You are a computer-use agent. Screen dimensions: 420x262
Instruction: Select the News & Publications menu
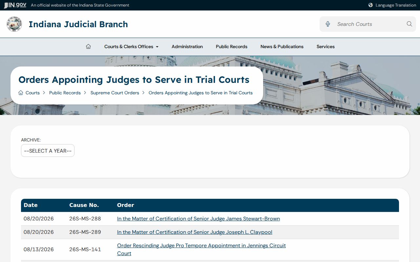[x=282, y=47]
